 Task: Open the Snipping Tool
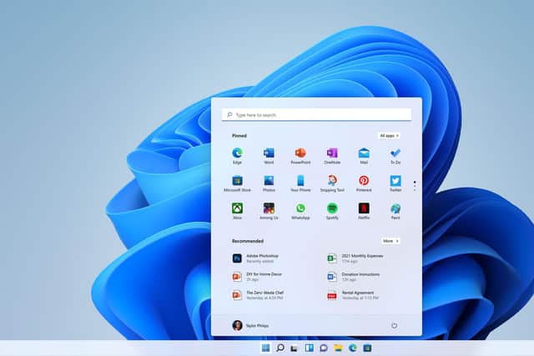[332, 183]
